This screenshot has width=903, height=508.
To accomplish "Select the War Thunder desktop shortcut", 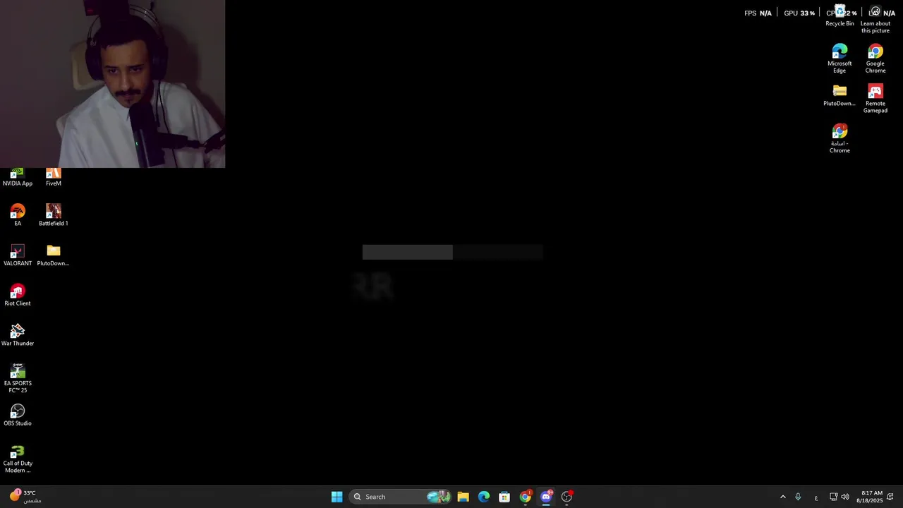I will click(x=18, y=335).
